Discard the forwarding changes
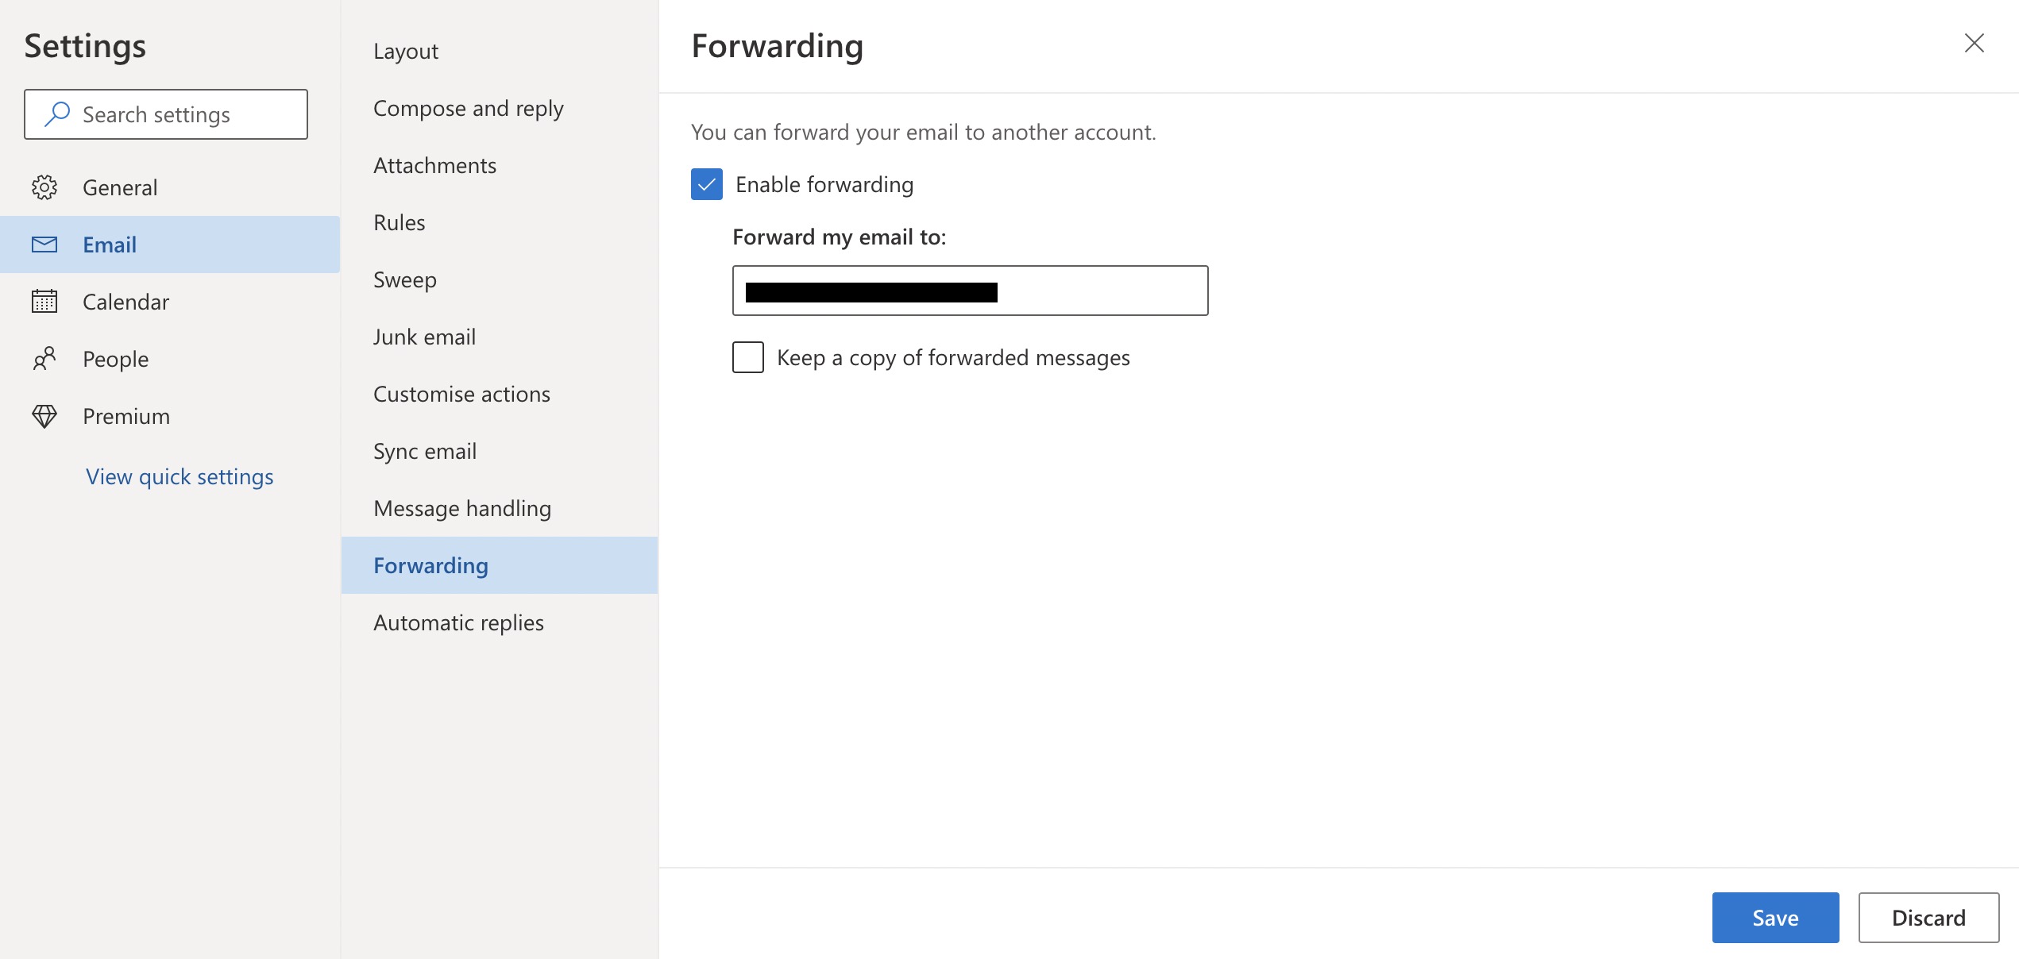 pyautogui.click(x=1928, y=918)
